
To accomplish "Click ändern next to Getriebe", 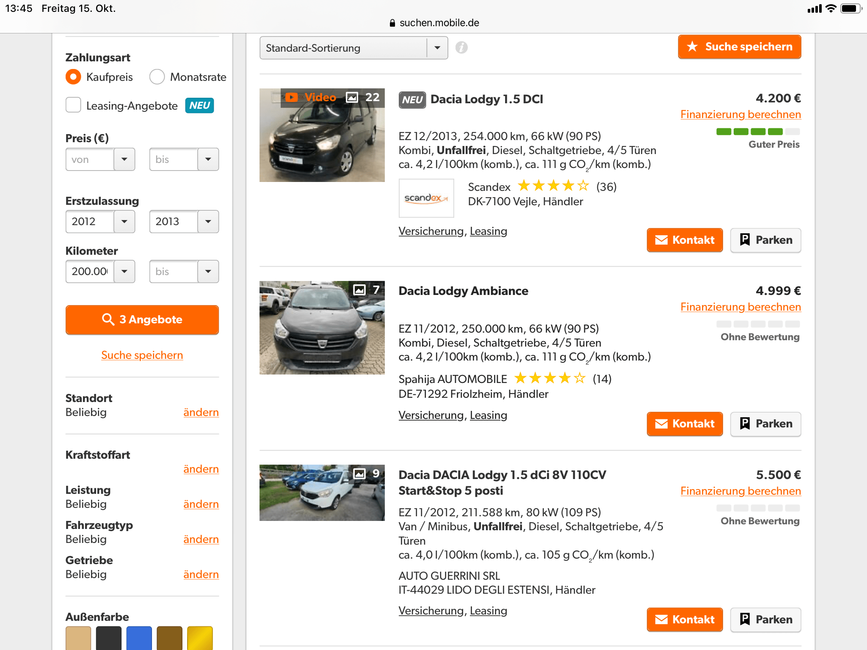I will 201,574.
